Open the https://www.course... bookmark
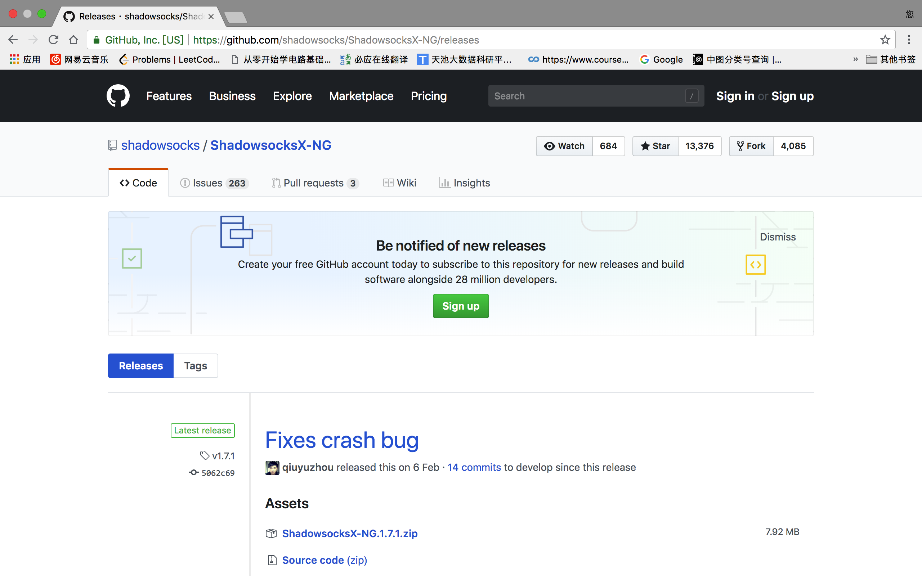 pos(578,59)
